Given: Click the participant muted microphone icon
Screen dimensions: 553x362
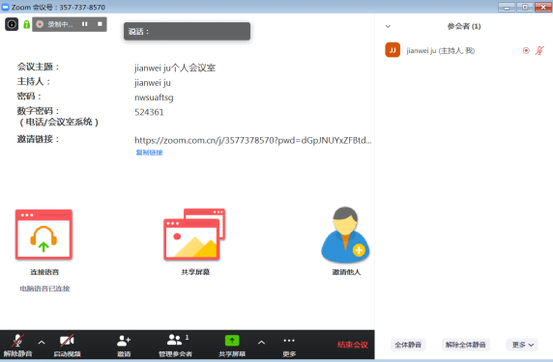Looking at the screenshot, I should 539,51.
